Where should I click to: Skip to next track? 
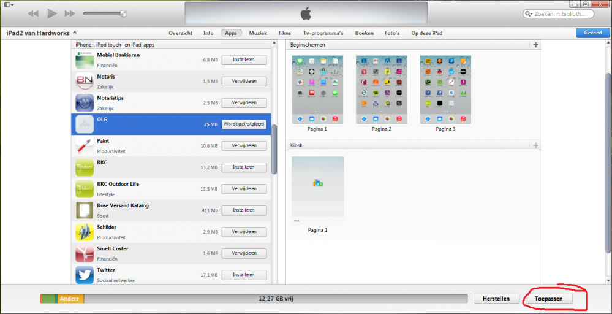[x=70, y=13]
